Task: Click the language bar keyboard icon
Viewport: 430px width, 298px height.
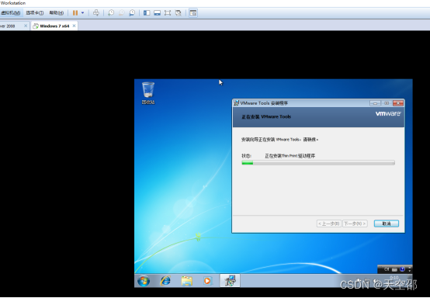Action: click(394, 269)
